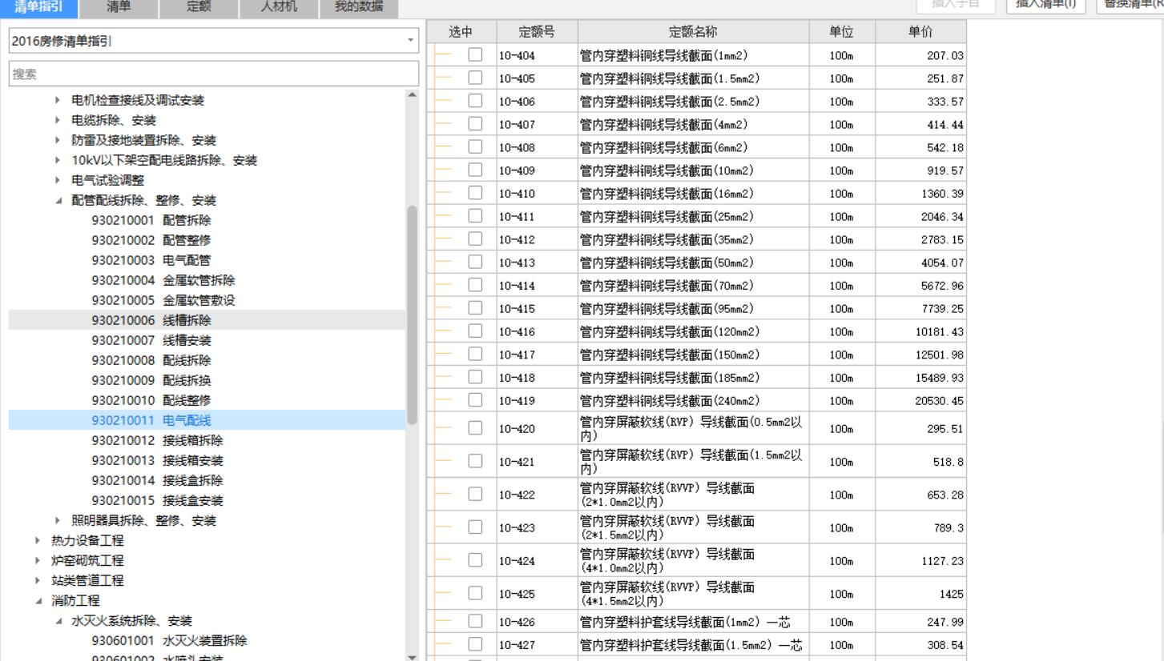Check the box for quota 10-404

point(475,54)
